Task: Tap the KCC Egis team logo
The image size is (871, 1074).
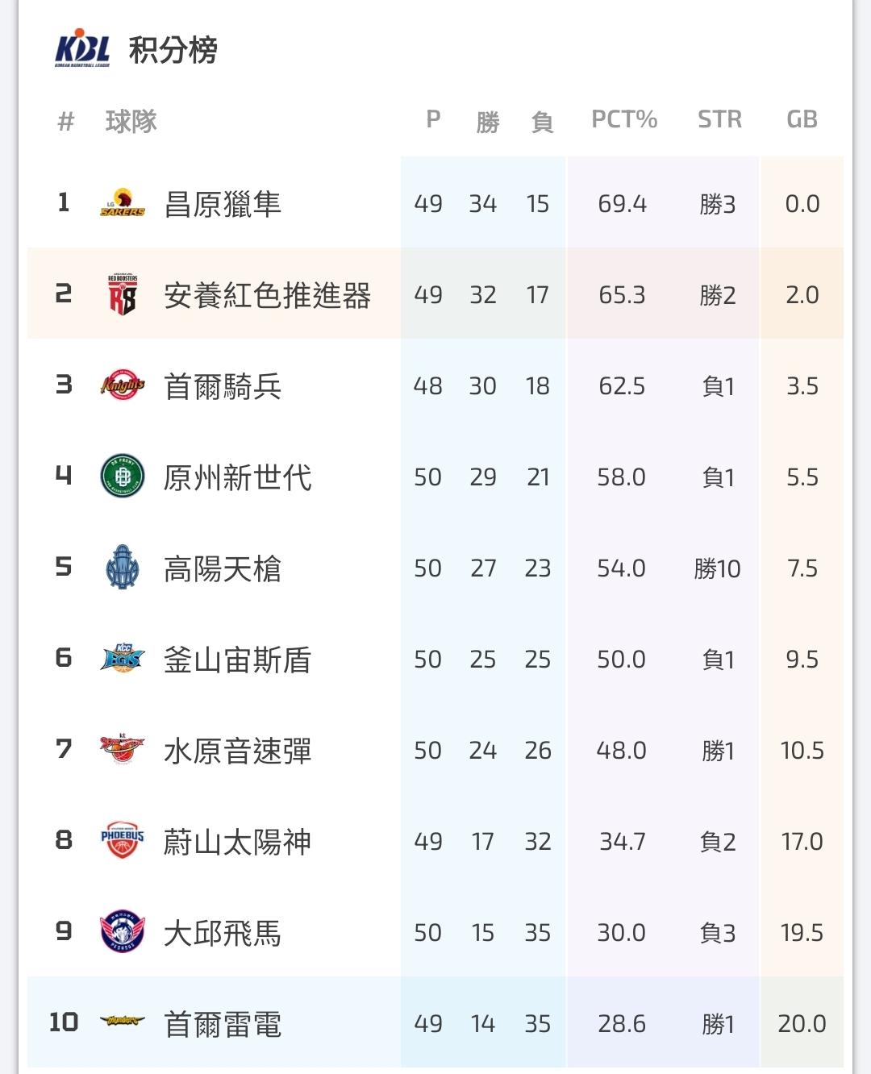Action: point(123,659)
